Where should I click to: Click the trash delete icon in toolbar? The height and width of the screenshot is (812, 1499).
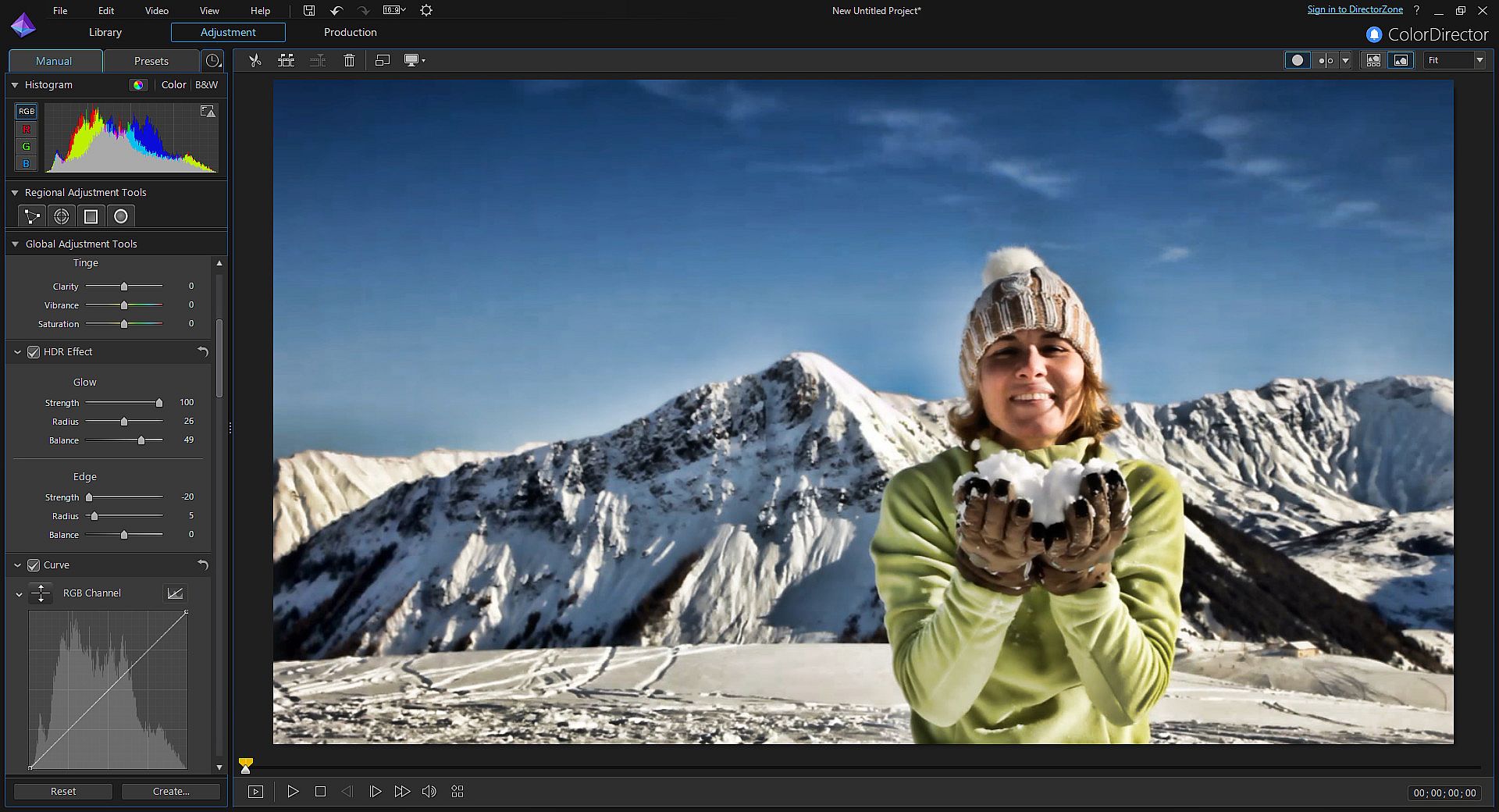[x=349, y=60]
